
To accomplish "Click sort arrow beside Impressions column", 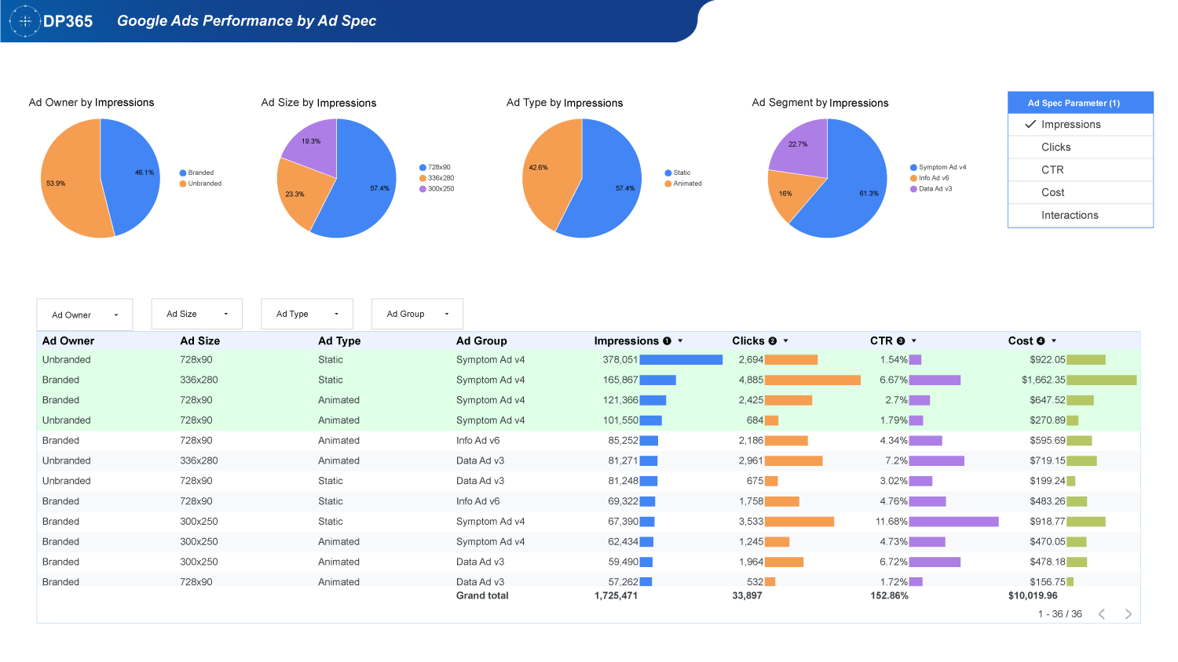I will pyautogui.click(x=680, y=341).
